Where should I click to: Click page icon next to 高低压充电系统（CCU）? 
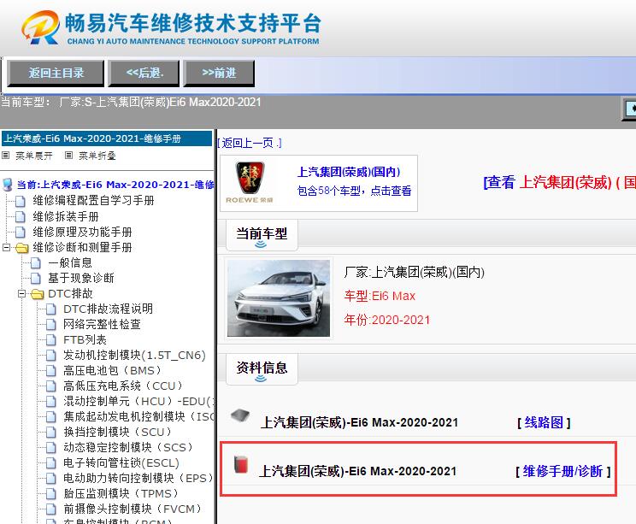pyautogui.click(x=51, y=386)
